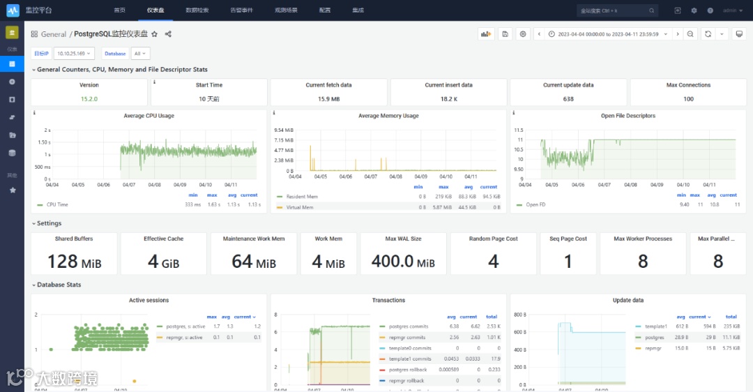The image size is (753, 392).
Task: Switch to the 首页 top navigation tab
Action: pyautogui.click(x=120, y=10)
